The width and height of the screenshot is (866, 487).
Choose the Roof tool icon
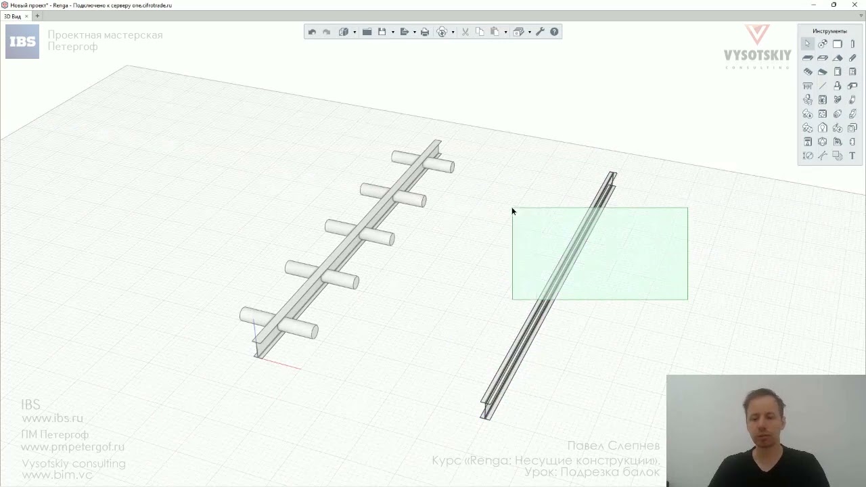(838, 58)
